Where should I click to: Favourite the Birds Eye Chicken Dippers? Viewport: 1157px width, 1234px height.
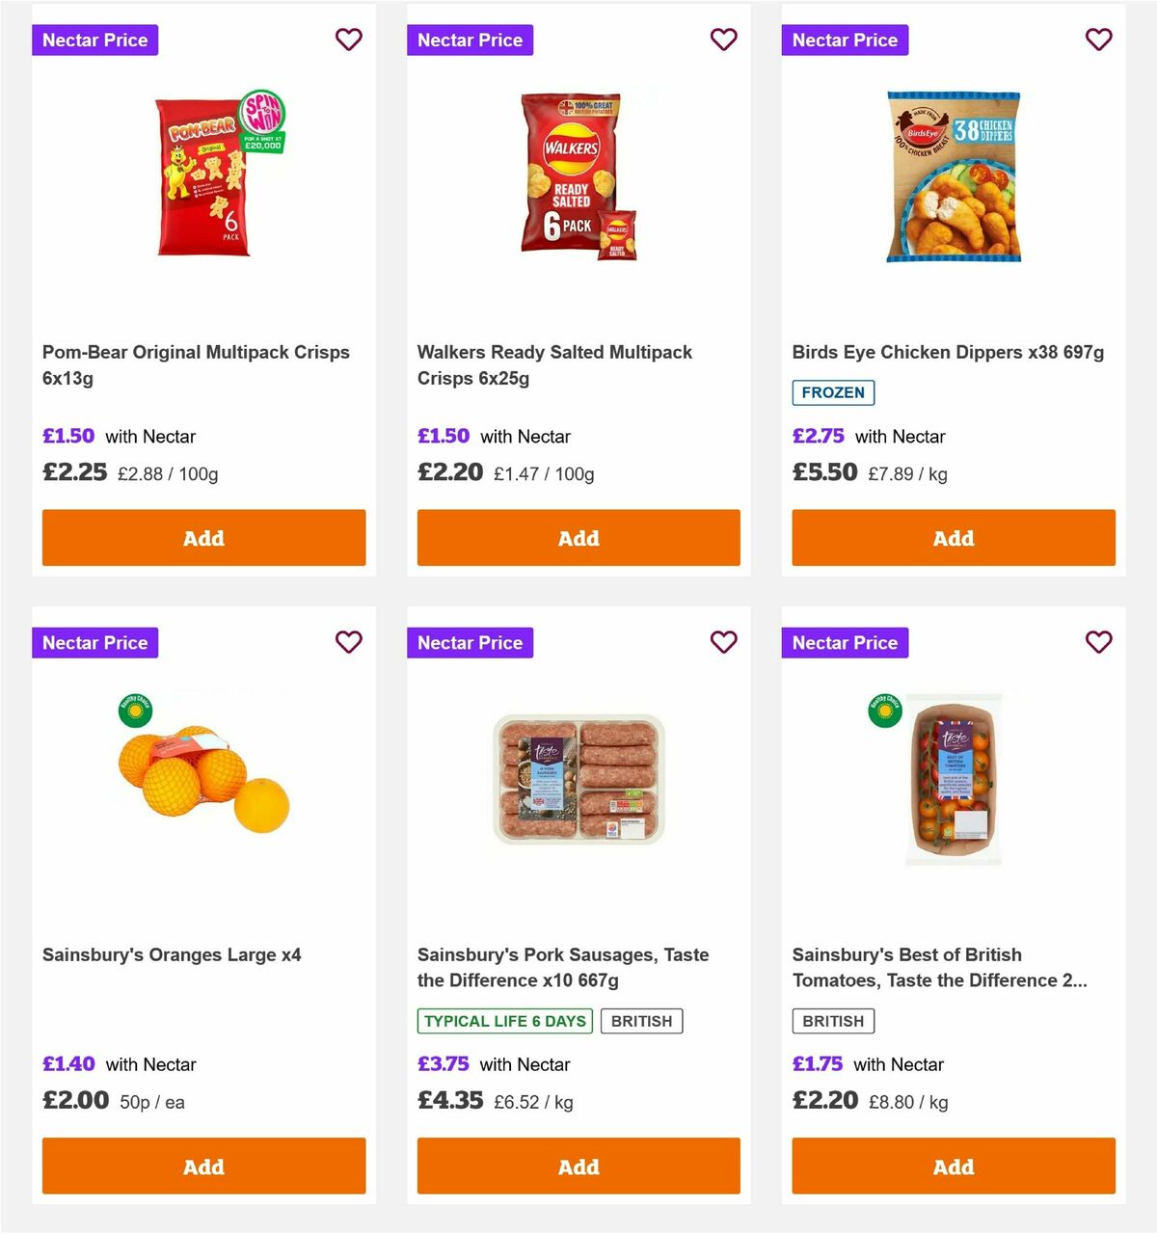click(x=1099, y=40)
